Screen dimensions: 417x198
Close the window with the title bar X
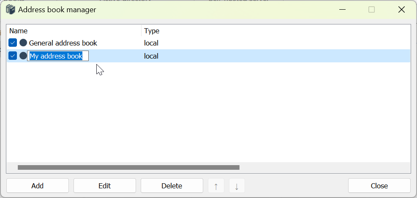pos(401,9)
